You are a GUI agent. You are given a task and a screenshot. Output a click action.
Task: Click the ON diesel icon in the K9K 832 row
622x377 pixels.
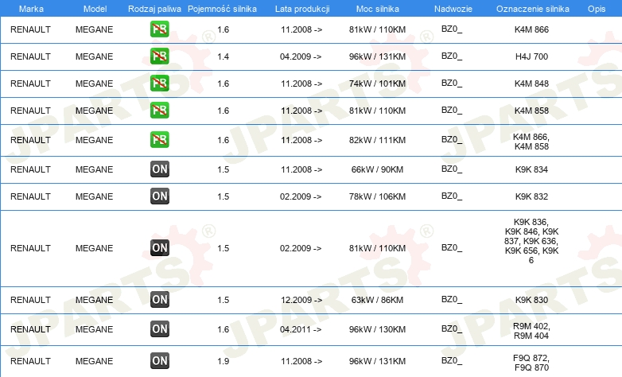pyautogui.click(x=159, y=196)
